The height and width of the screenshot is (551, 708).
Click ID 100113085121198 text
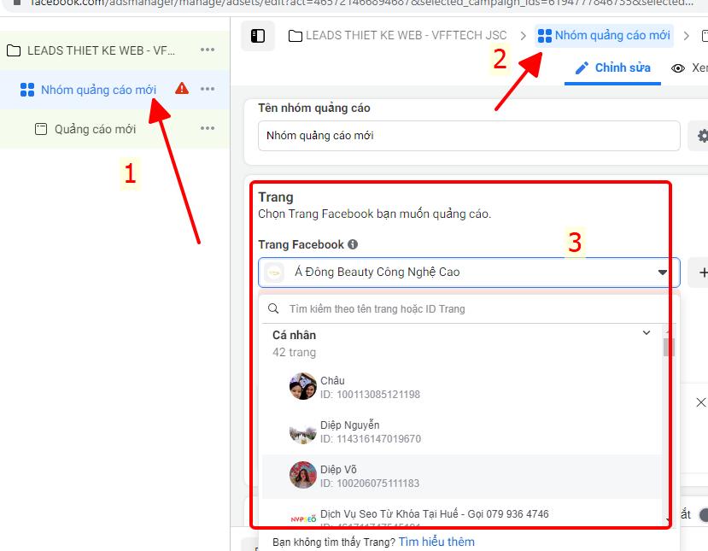pos(370,395)
